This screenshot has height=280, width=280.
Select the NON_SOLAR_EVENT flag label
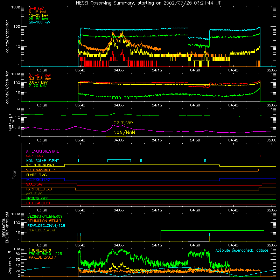coord(42,161)
